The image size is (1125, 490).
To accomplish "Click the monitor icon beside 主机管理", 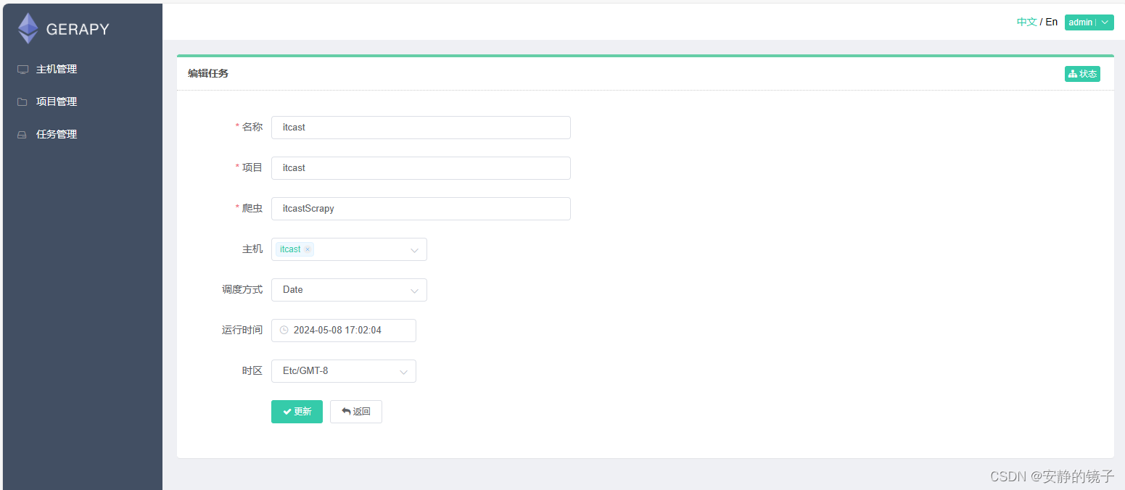I will coord(23,70).
